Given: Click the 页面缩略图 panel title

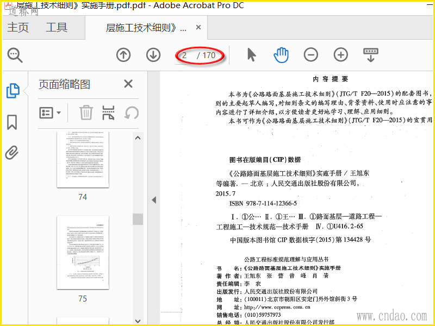Looking at the screenshot, I should pos(64,84).
